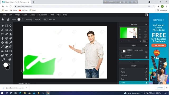This screenshot has height=95, width=169.
Task: Click the zoom out minus button in Navigate
Action: [121, 41]
